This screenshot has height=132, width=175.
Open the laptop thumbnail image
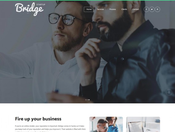tap(143, 124)
